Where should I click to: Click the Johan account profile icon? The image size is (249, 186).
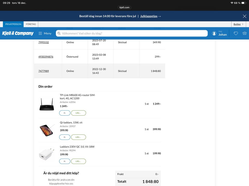point(214,33)
